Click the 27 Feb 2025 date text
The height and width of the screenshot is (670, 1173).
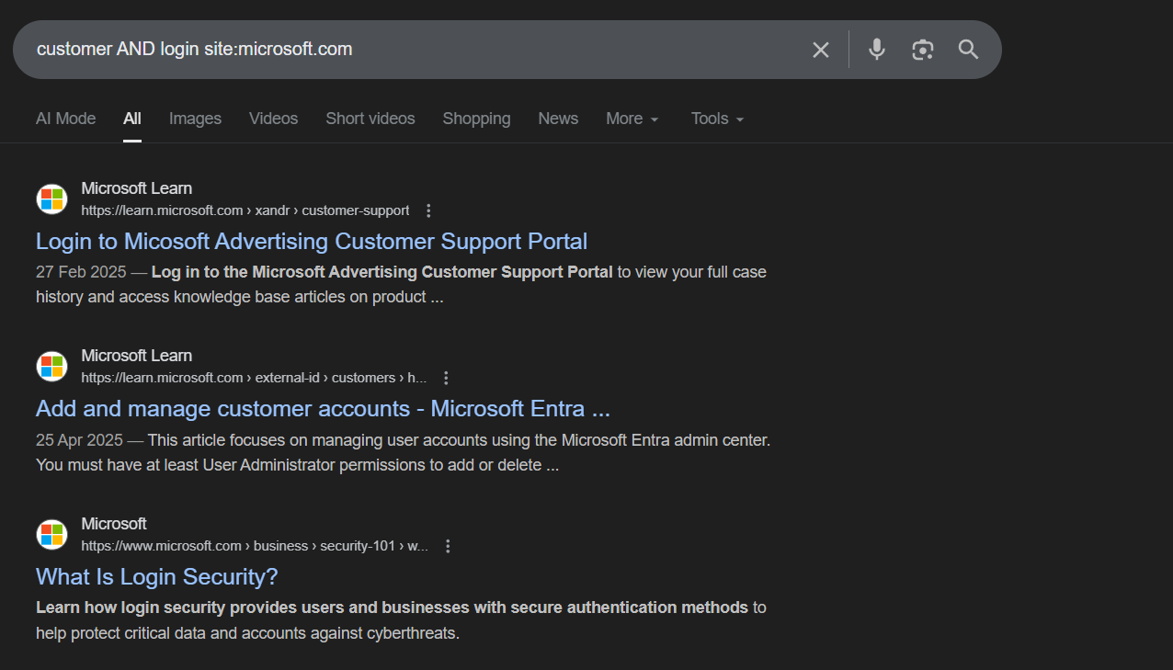pyautogui.click(x=81, y=272)
